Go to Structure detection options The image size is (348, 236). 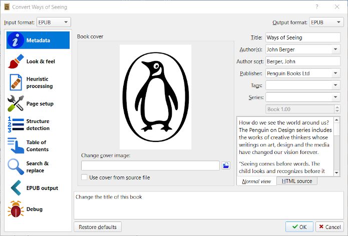[x=38, y=124]
